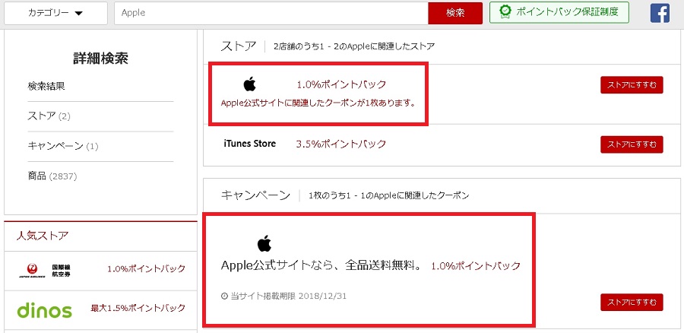Click ストアにすすむ for the Apple store
This screenshot has width=684, height=333.
[x=632, y=85]
